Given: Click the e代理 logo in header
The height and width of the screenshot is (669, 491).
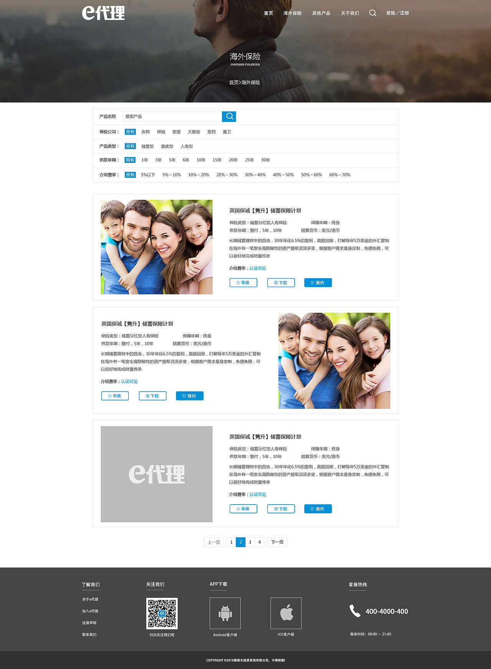Looking at the screenshot, I should 103,13.
